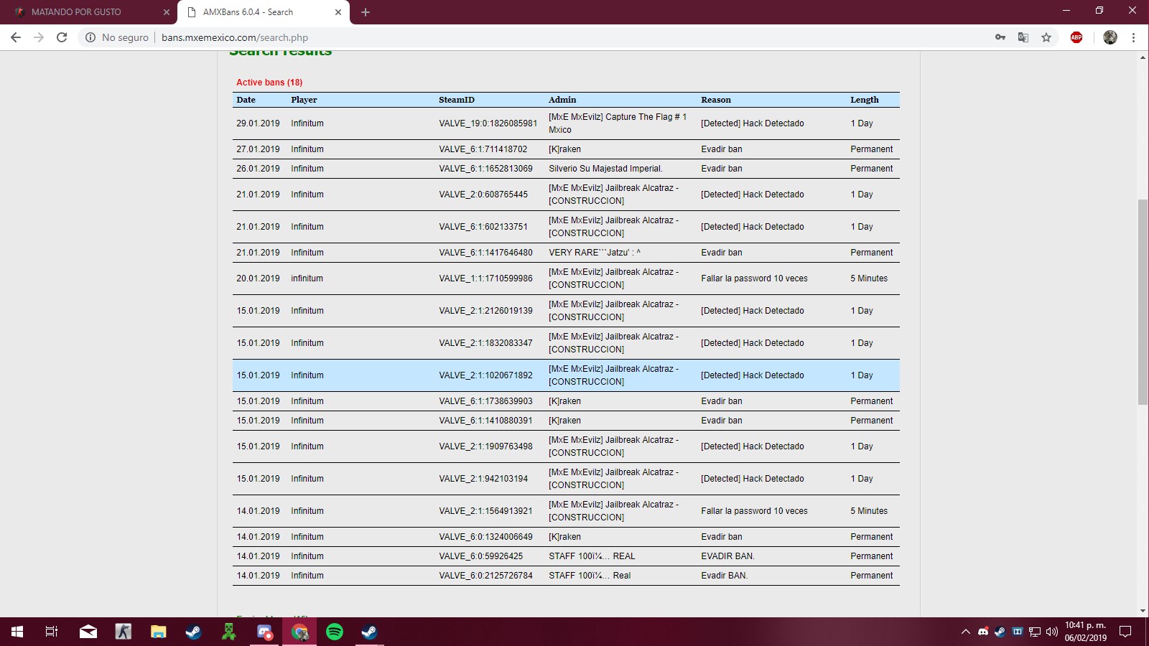Select SteamID VALVE_2:0:608765445
This screenshot has width=1149, height=646.
483,195
